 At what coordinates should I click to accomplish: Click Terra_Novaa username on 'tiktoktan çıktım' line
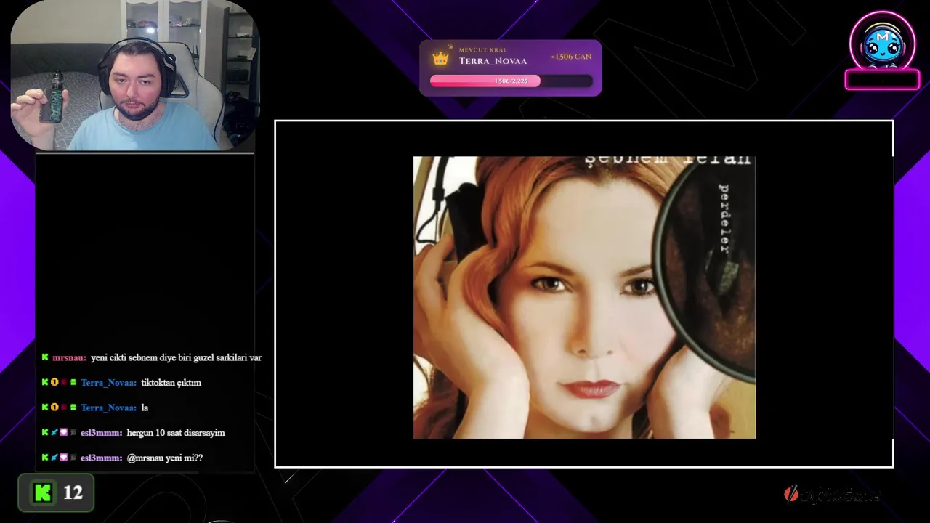pos(108,383)
